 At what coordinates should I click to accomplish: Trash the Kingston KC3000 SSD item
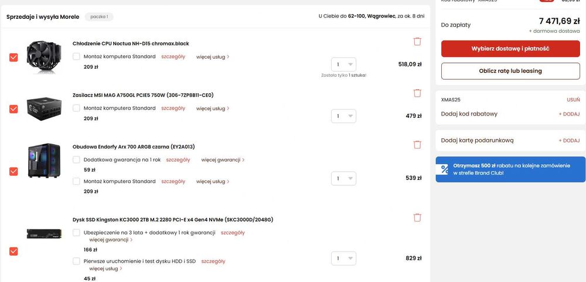[417, 218]
